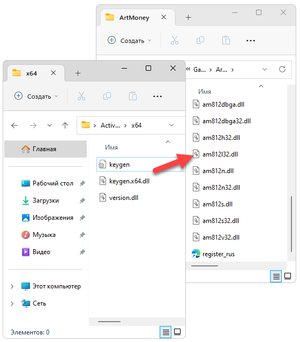Go back using the left arrow
The width and height of the screenshot is (300, 342).
(14, 125)
